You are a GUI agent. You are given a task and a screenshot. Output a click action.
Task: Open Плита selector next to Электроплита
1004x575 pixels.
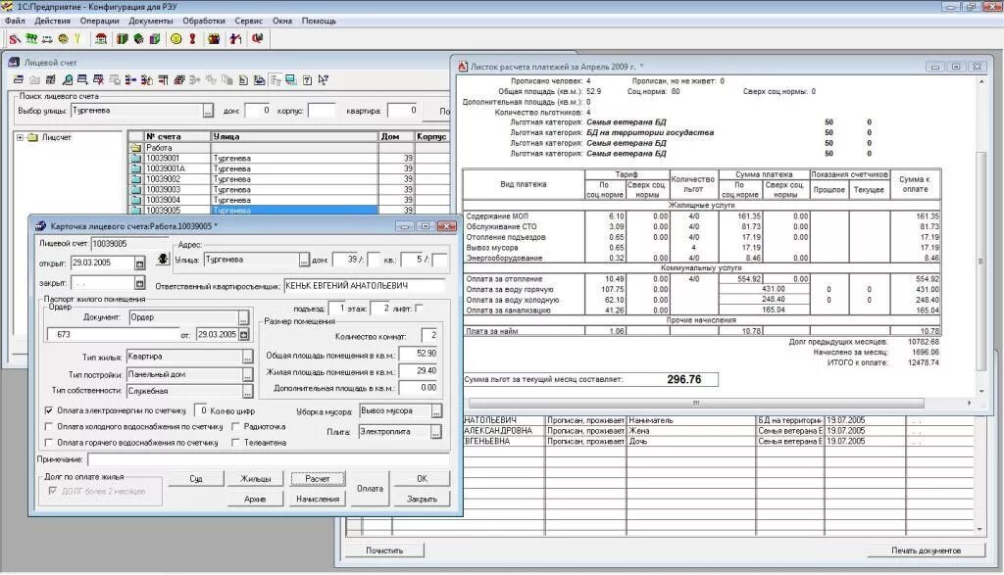(x=436, y=432)
